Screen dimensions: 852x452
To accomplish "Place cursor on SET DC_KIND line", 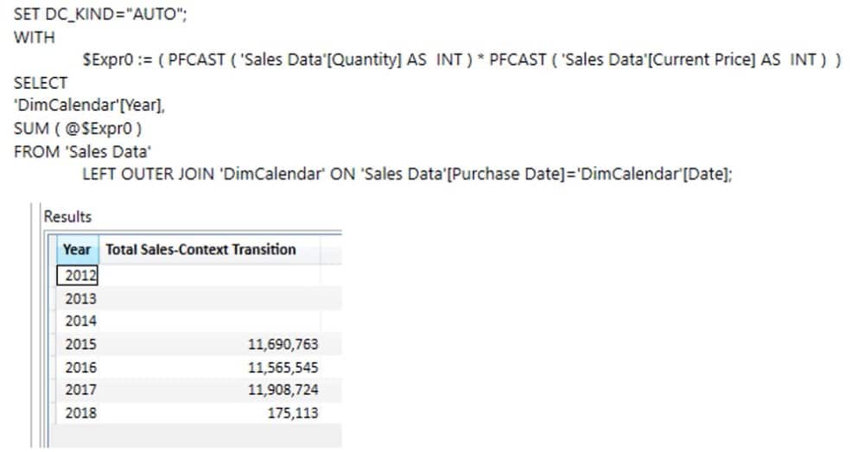I will [100, 14].
